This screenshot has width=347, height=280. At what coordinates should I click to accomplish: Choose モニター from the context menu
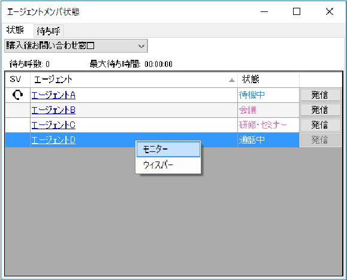pyautogui.click(x=168, y=150)
